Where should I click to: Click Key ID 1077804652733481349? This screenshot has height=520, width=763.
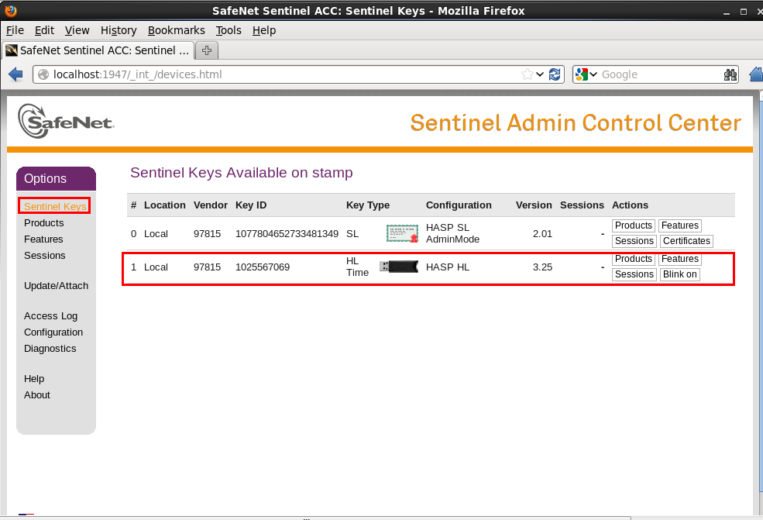point(287,234)
